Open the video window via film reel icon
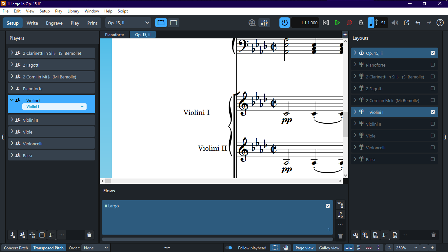The height and width of the screenshot is (252, 448). 252,23
